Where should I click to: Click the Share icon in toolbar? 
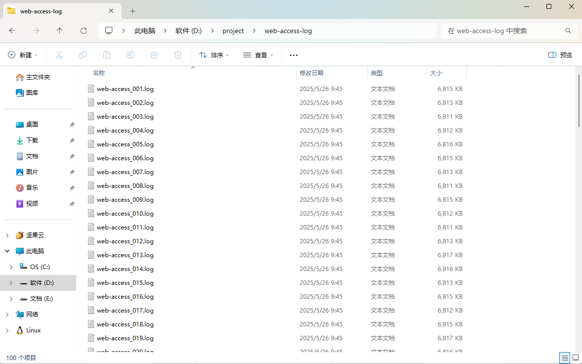(x=154, y=55)
